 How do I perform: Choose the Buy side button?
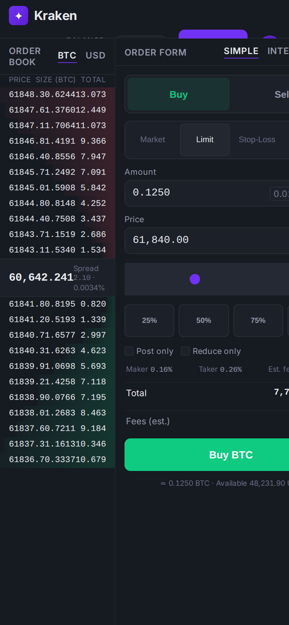(179, 94)
